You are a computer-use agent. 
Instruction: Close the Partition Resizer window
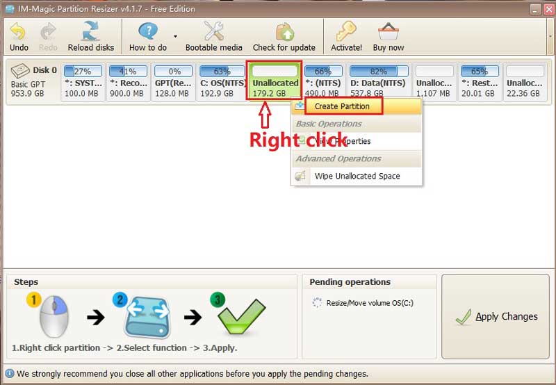(x=549, y=9)
